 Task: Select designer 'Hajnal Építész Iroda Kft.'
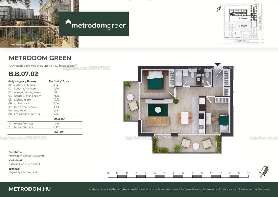tap(24, 172)
